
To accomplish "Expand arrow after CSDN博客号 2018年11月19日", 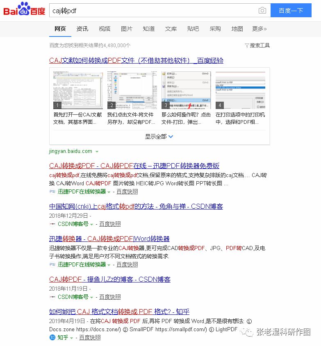I will click(91, 298).
